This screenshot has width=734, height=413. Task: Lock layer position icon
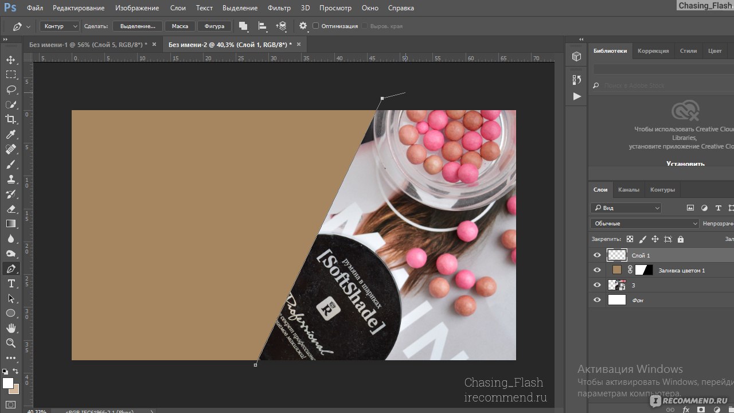[655, 239]
